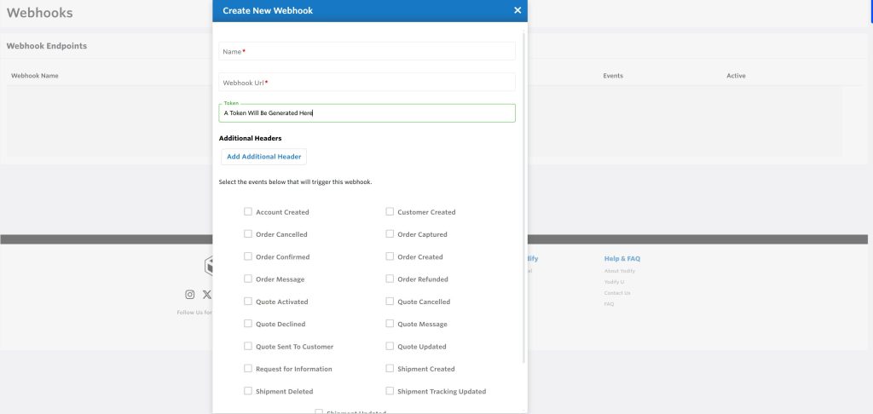Image resolution: width=873 pixels, height=414 pixels.
Task: Toggle the Order Cancelled checkbox
Action: tap(248, 234)
